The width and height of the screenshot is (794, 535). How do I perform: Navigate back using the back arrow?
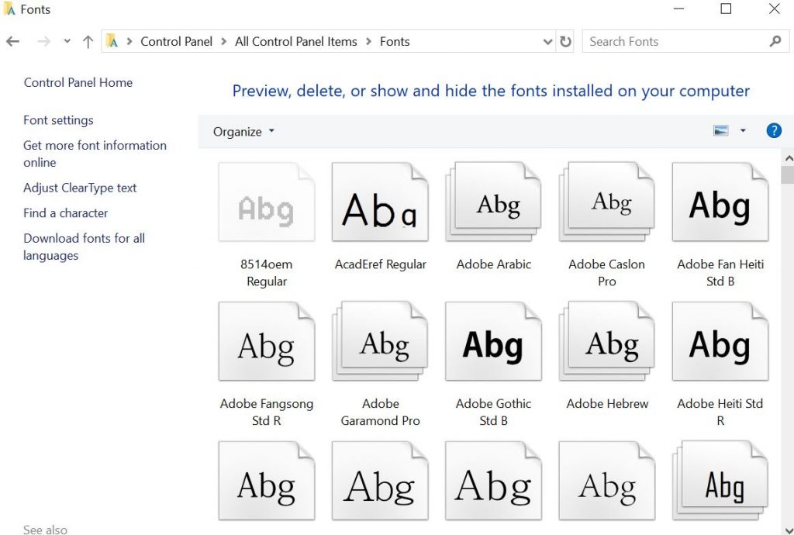12,40
